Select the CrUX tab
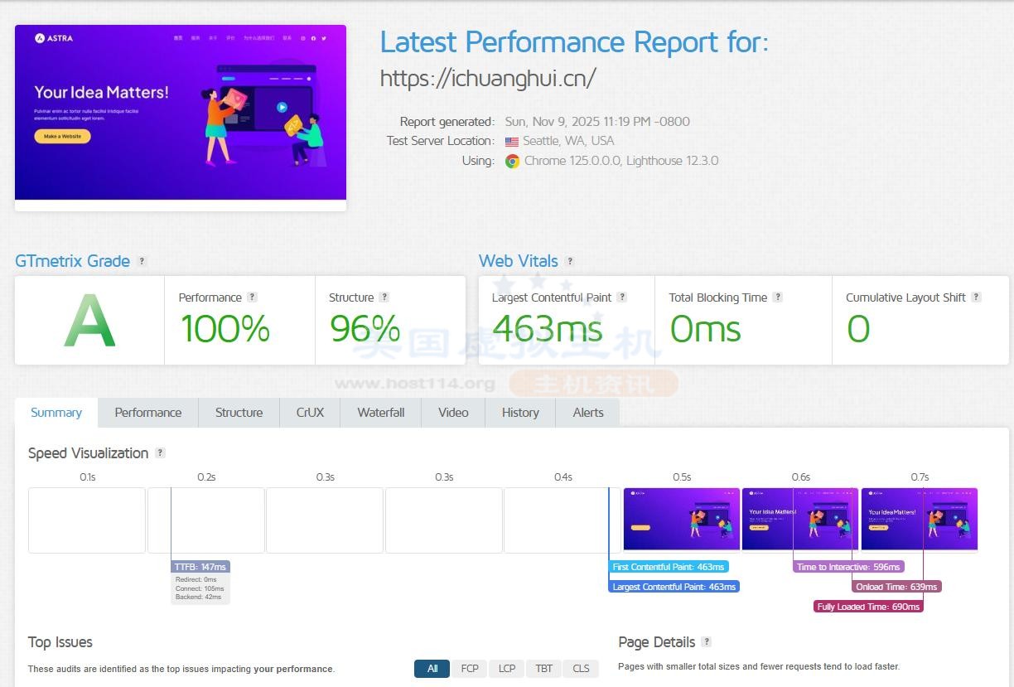1014x687 pixels. (310, 413)
